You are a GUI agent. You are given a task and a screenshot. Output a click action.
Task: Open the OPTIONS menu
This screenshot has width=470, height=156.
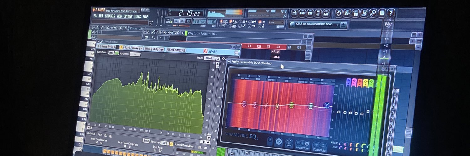point(128,16)
